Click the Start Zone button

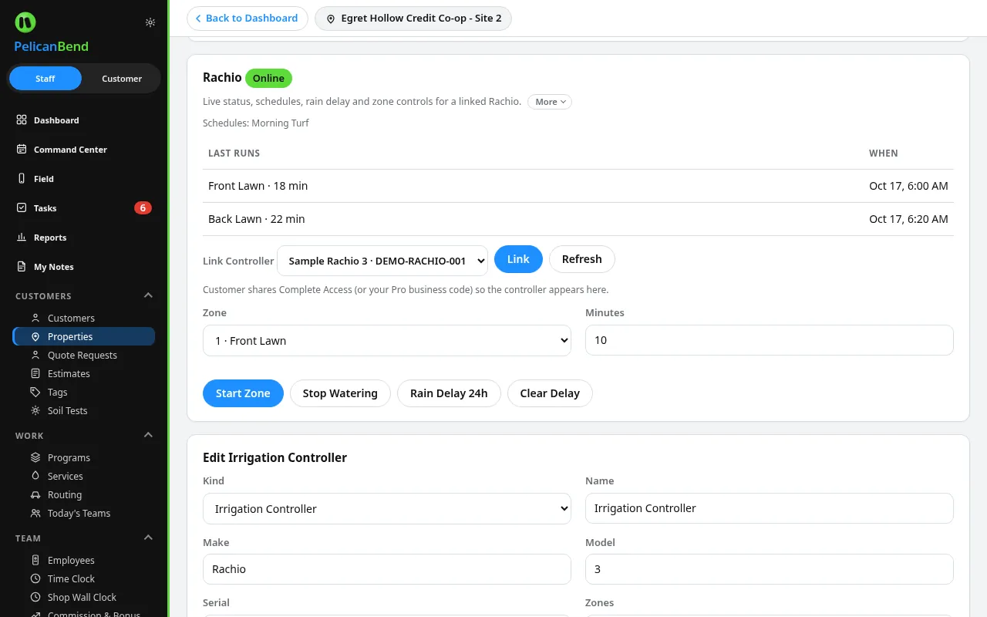click(243, 393)
